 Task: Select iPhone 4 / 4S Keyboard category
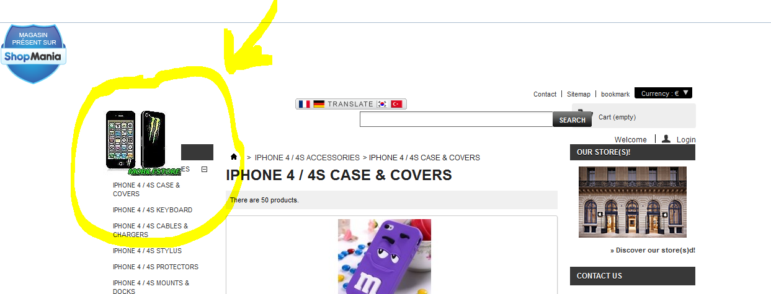[x=153, y=210]
